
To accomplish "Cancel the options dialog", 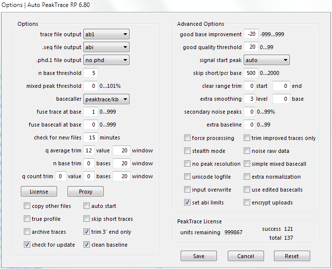I will [246, 256].
